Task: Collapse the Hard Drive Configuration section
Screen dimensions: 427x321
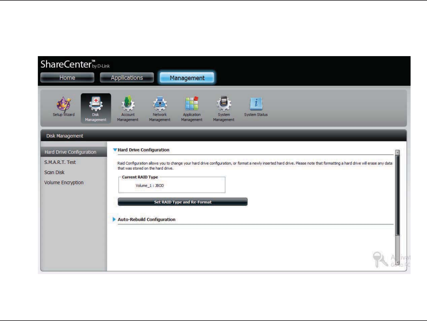Action: point(115,150)
